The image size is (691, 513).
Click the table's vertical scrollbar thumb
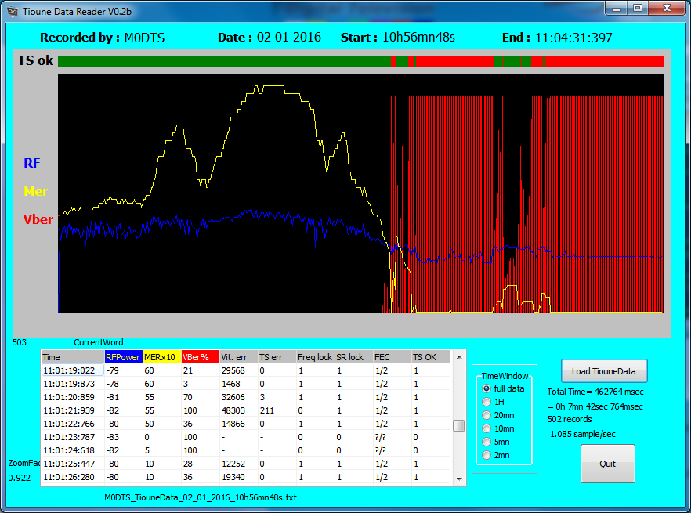(459, 425)
